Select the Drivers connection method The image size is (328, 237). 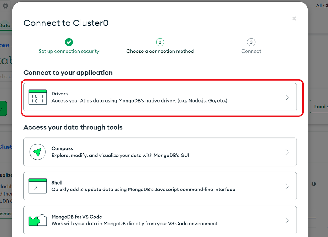[x=160, y=97]
